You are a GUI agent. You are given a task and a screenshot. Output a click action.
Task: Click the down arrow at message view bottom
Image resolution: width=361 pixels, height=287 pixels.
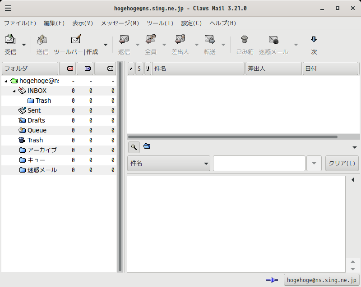coord(353,269)
